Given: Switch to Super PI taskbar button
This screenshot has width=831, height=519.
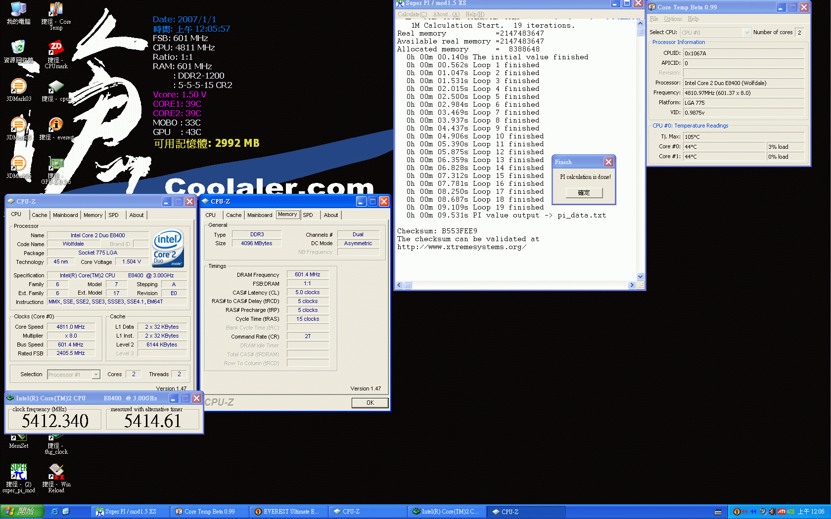Looking at the screenshot, I should (130, 512).
